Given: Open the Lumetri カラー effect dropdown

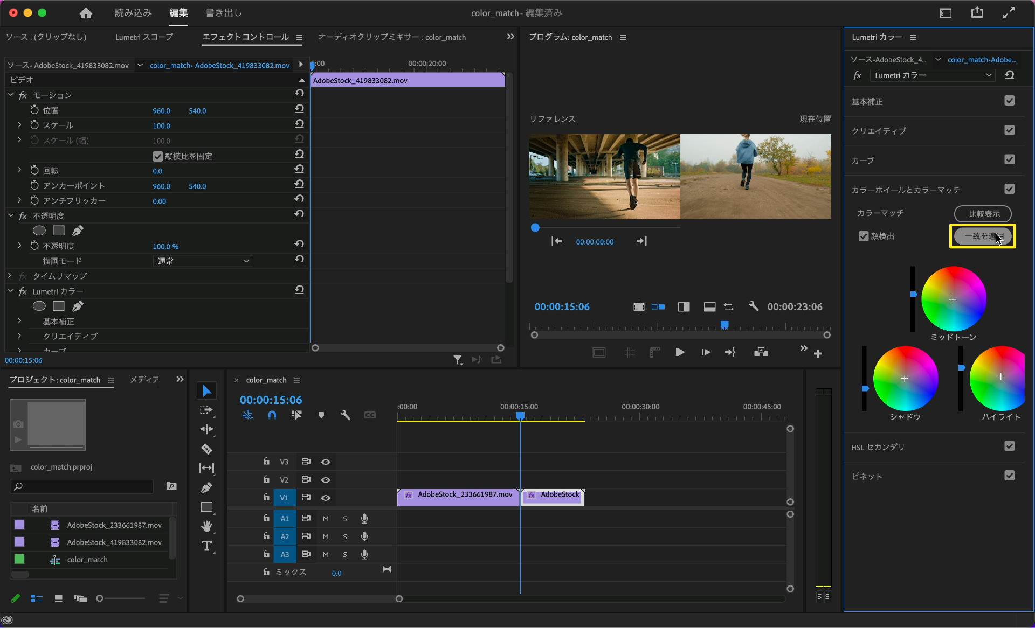Looking at the screenshot, I should 933,75.
